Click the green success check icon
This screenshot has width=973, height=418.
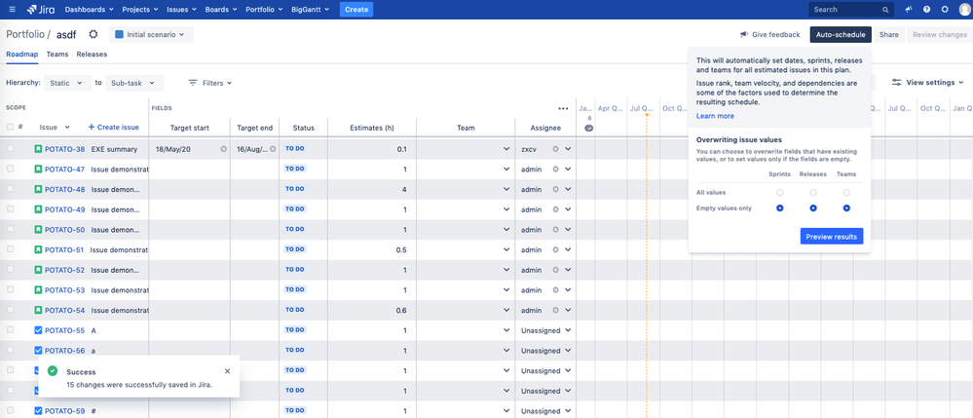click(x=53, y=371)
